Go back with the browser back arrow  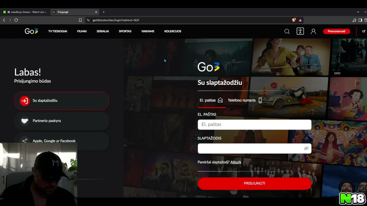[4, 20]
